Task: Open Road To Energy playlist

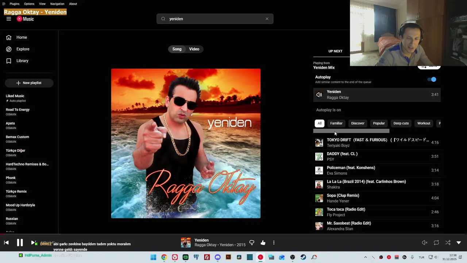Action: (x=29, y=112)
